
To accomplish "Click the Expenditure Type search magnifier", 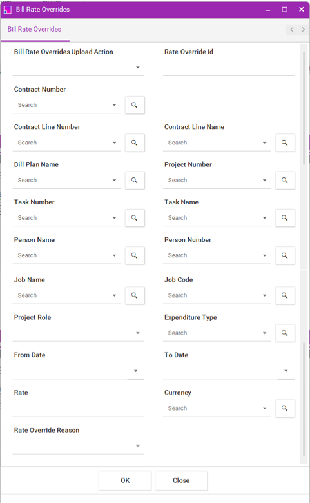I will point(285,333).
